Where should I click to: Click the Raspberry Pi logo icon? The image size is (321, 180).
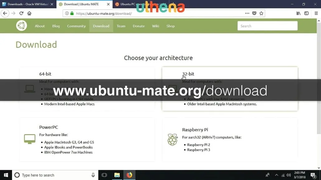pyautogui.click(x=173, y=140)
